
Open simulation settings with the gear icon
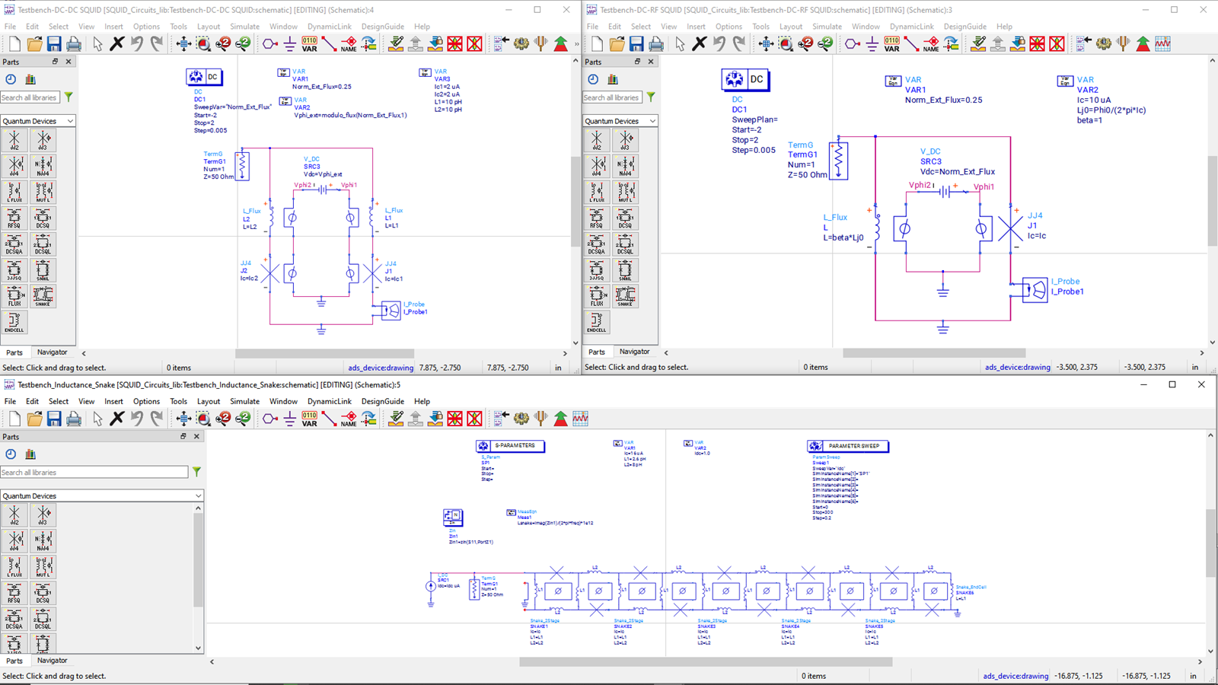pos(521,43)
